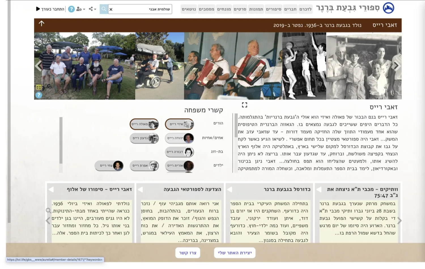
Task: Open the parent chip פאולה רייס
Action: pyautogui.click(x=144, y=124)
